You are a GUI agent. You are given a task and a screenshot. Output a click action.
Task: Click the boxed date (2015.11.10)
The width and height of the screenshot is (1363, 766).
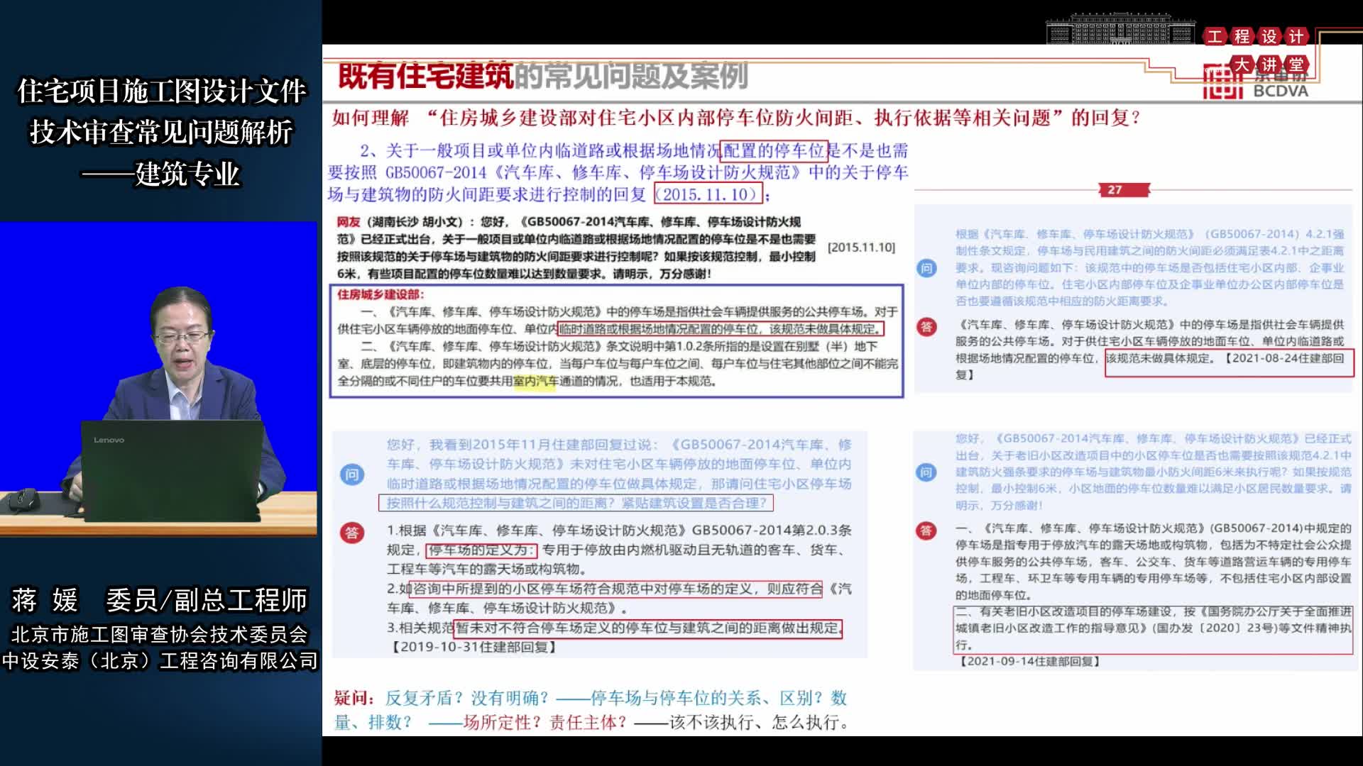pyautogui.click(x=708, y=194)
